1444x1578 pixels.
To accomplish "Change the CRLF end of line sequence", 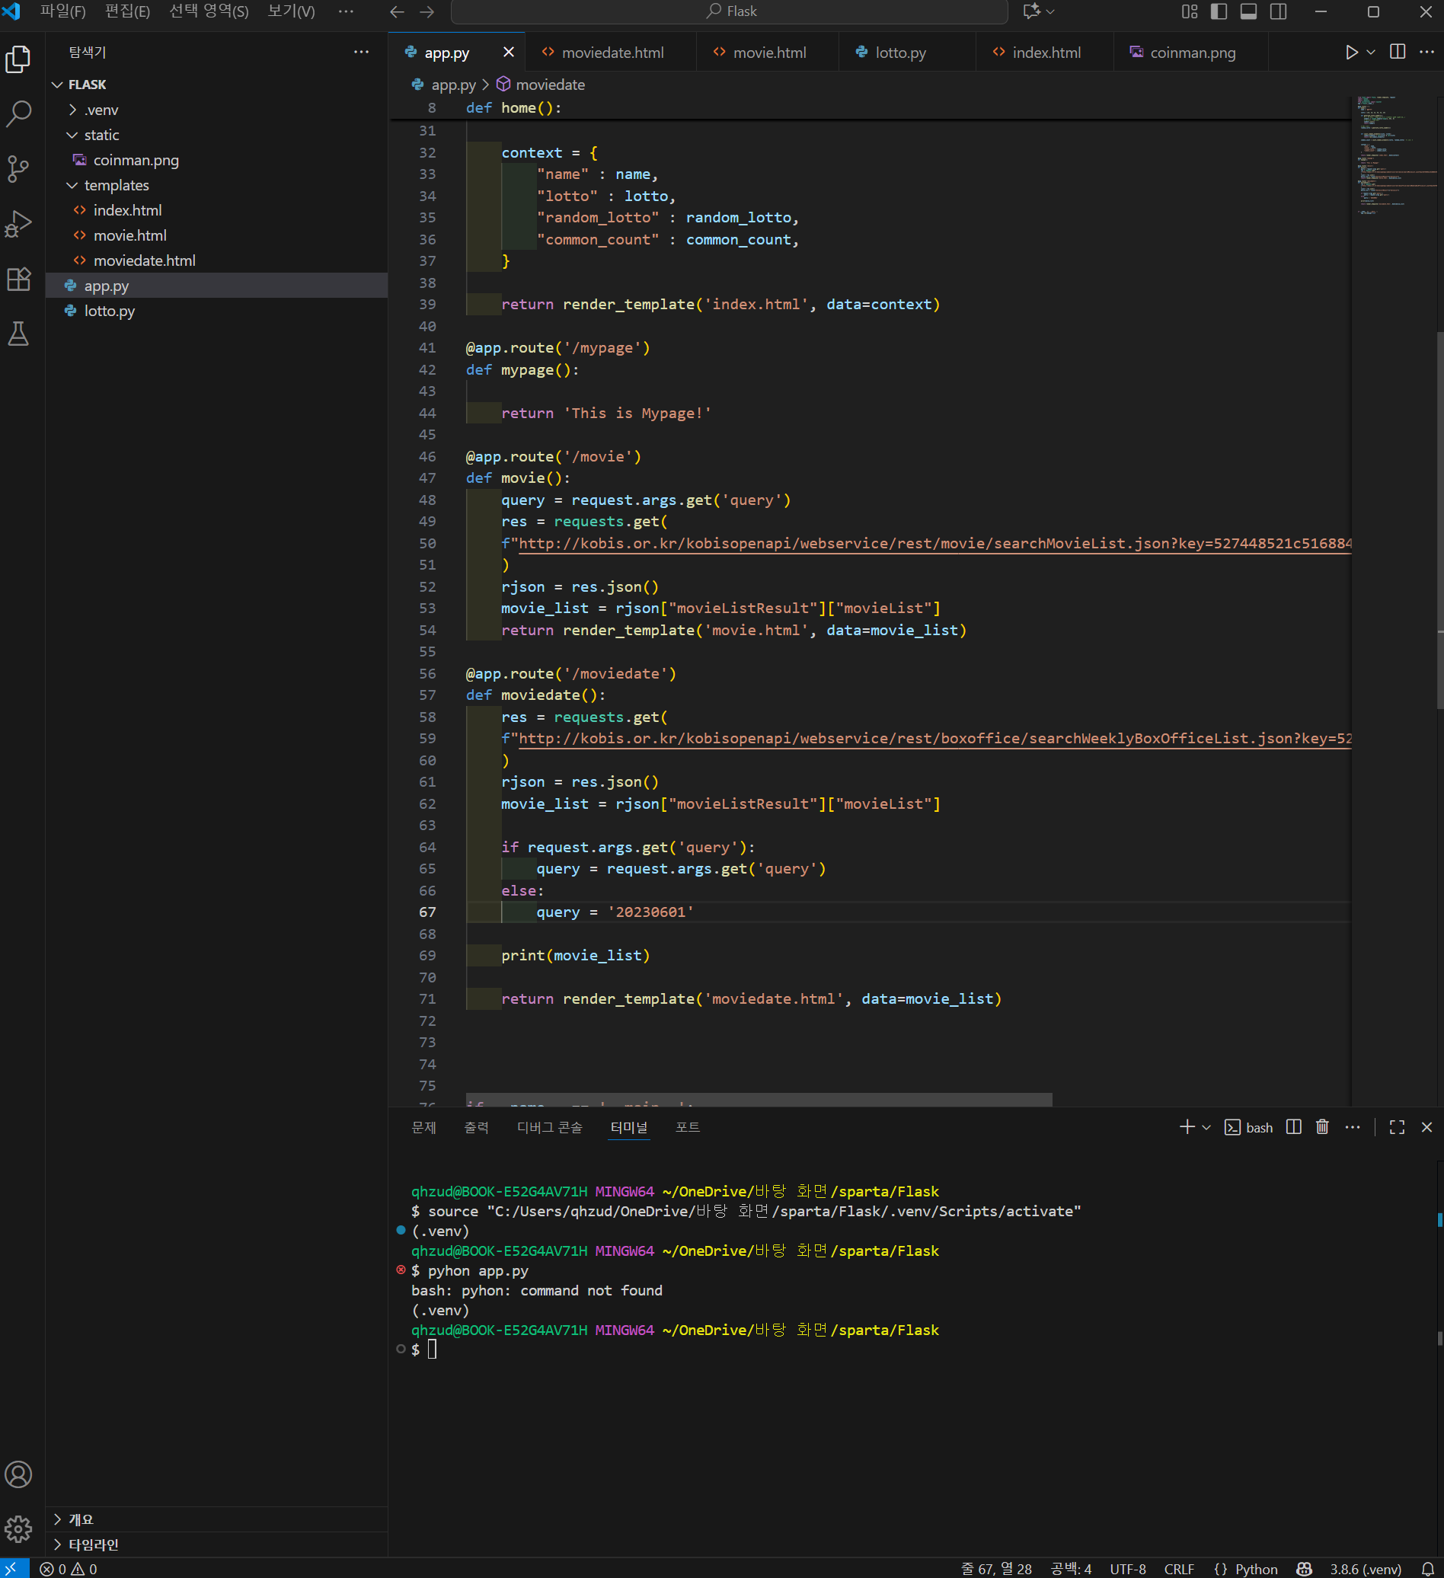I will (1179, 1569).
